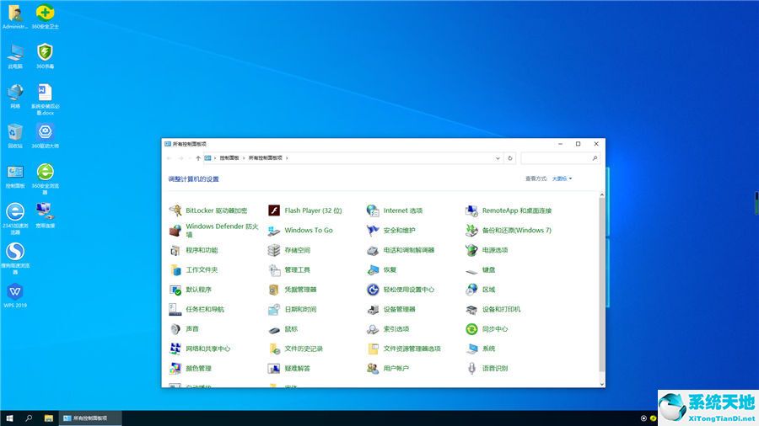Click the up-one-level arrow button
759x426 pixels.
(198, 157)
